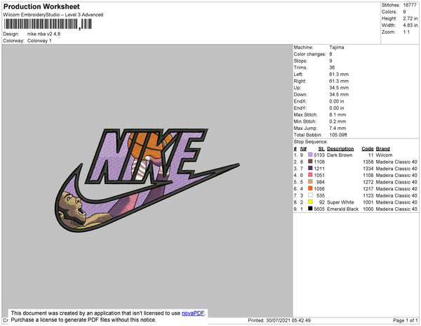This screenshot has width=421, height=326.
Task: Click the tan swatch for thread 984
Action: [310, 182]
